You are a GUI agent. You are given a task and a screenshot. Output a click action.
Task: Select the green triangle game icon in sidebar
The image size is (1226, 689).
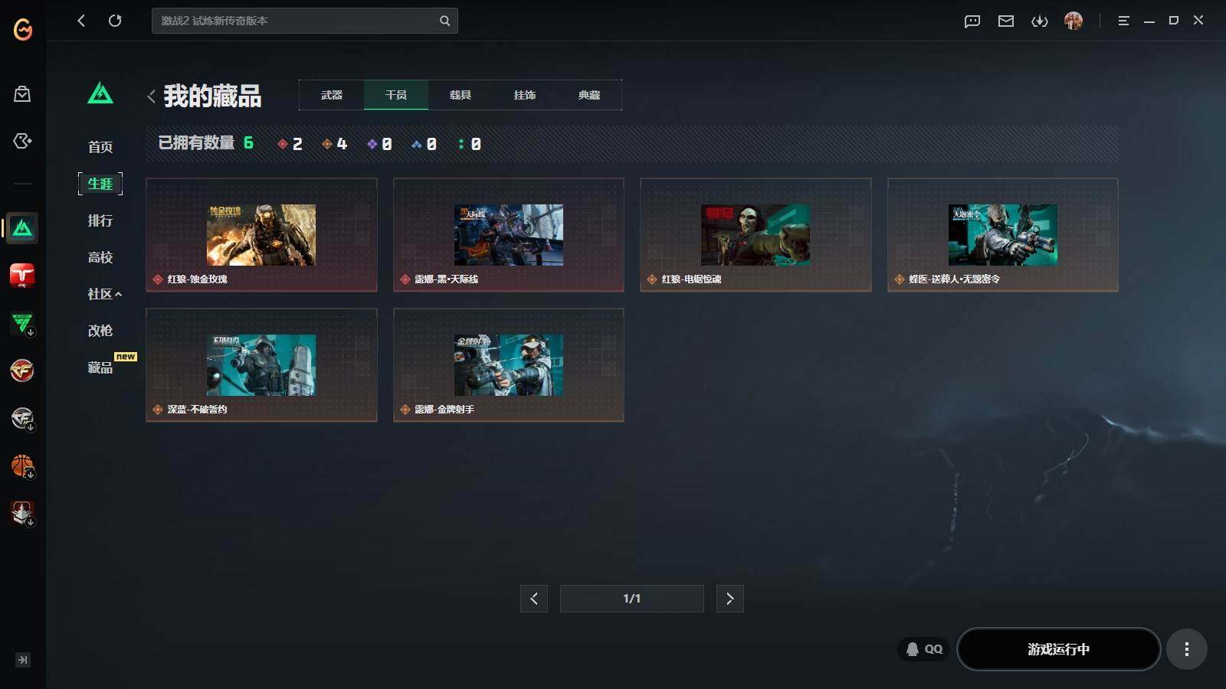tap(22, 228)
